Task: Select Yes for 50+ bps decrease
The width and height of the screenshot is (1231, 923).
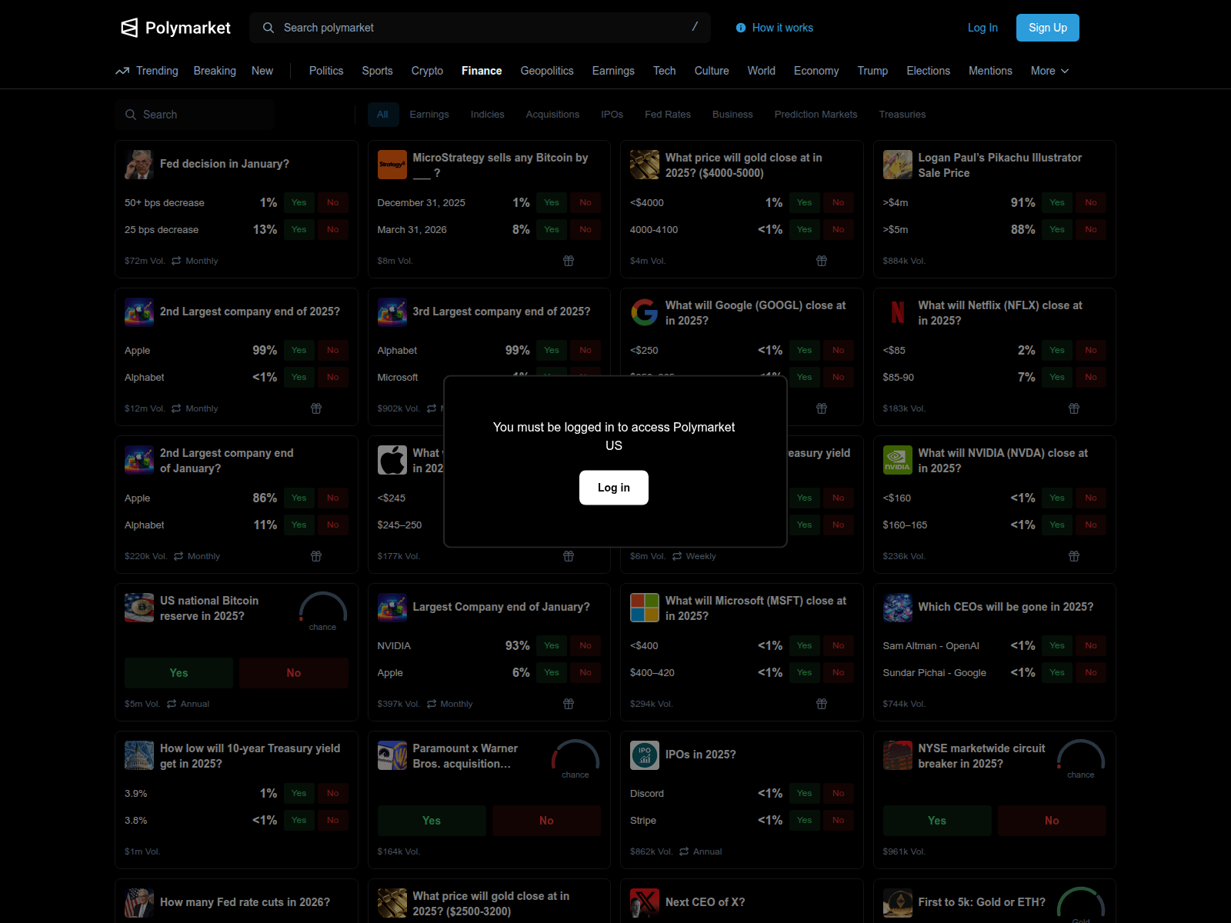Action: point(299,203)
